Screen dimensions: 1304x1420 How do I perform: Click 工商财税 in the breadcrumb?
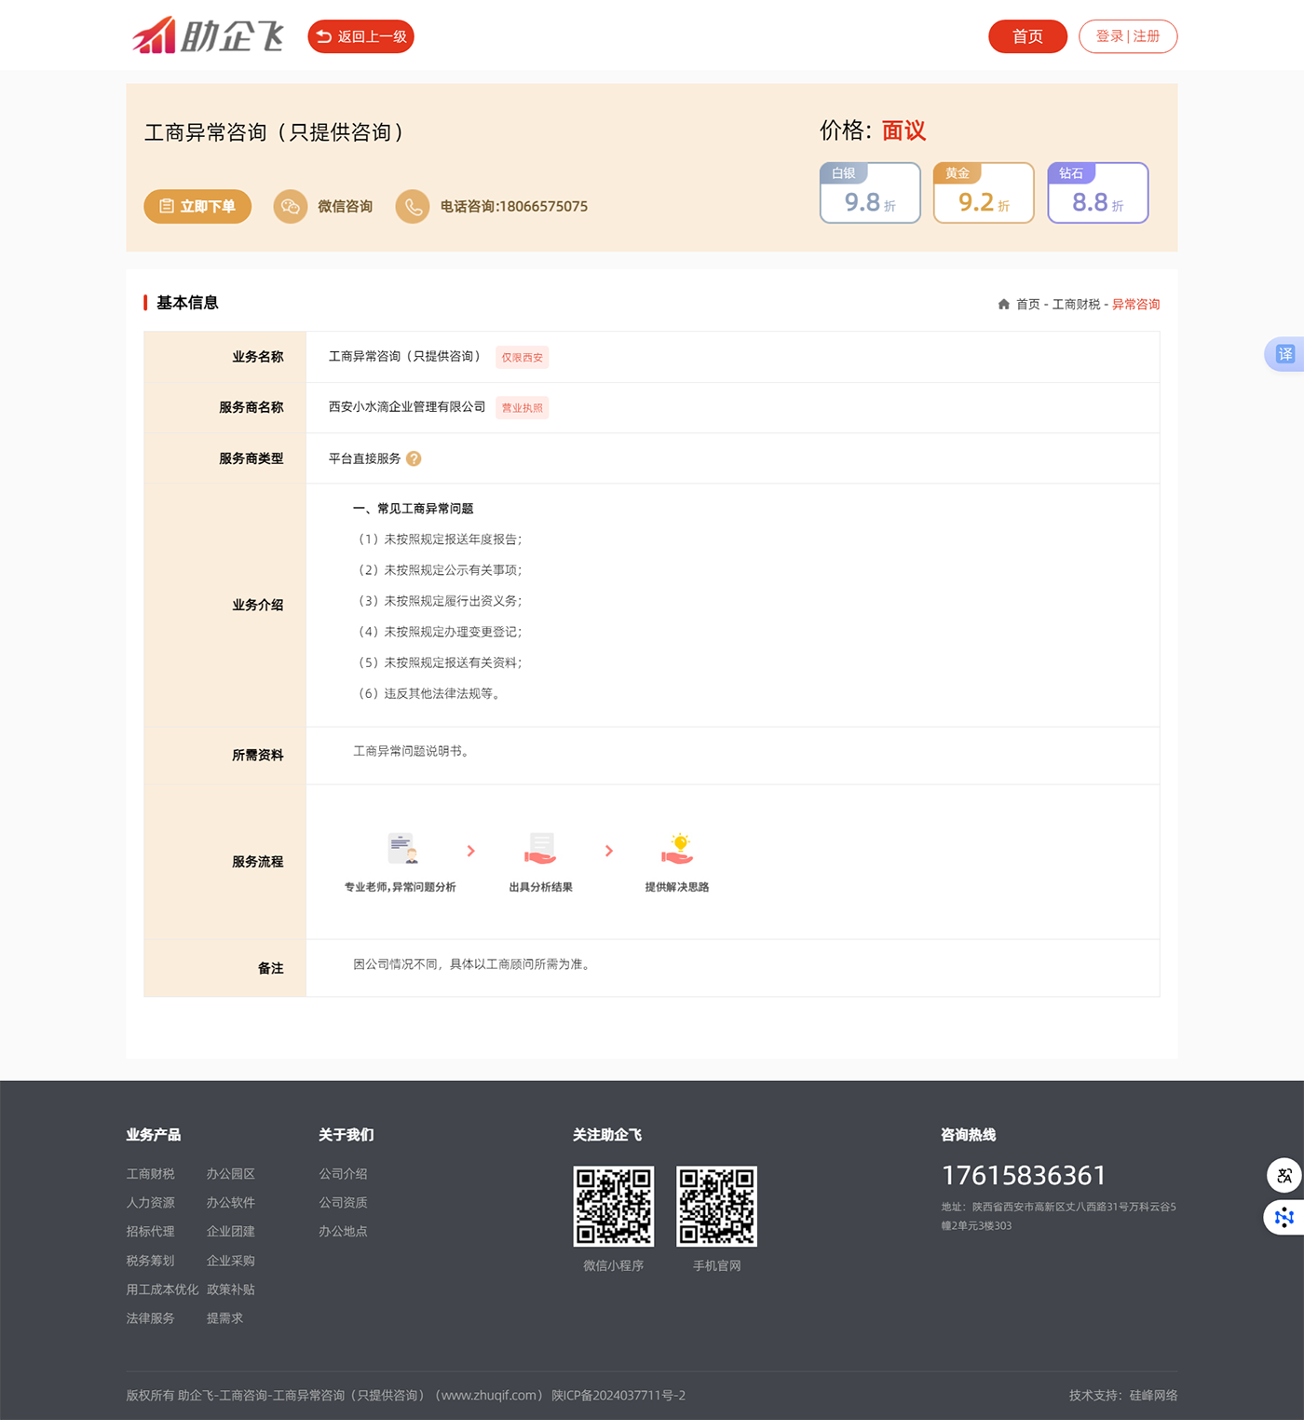point(1076,305)
